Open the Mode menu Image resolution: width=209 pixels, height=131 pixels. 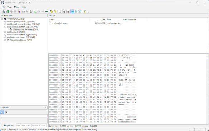pyautogui.click(x=17, y=7)
